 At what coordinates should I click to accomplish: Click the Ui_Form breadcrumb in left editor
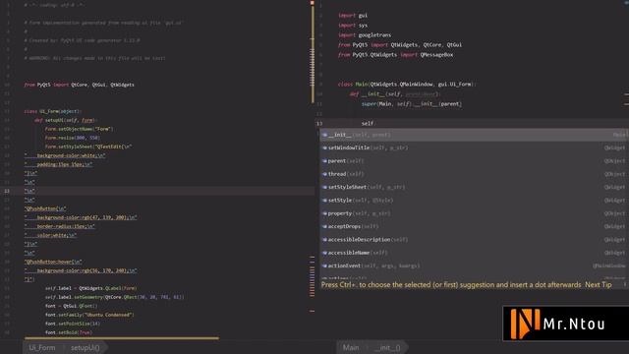(x=41, y=347)
